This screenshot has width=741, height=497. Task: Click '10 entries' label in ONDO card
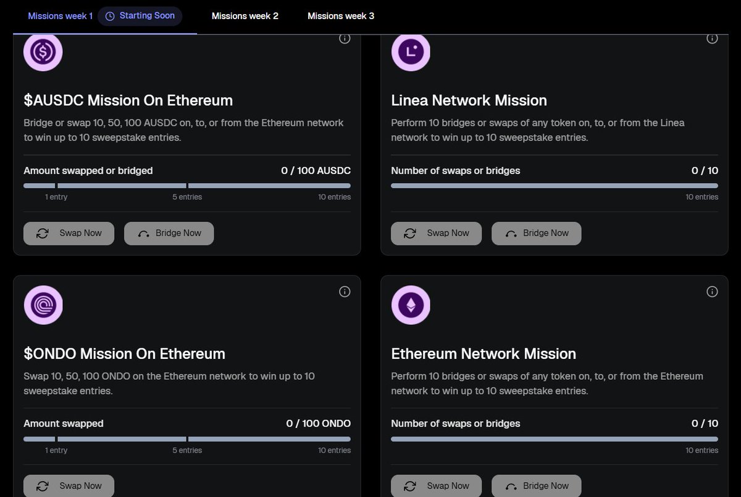(x=335, y=451)
